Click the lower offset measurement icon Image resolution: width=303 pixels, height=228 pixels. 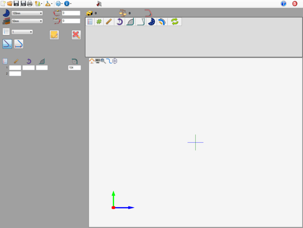(x=57, y=21)
